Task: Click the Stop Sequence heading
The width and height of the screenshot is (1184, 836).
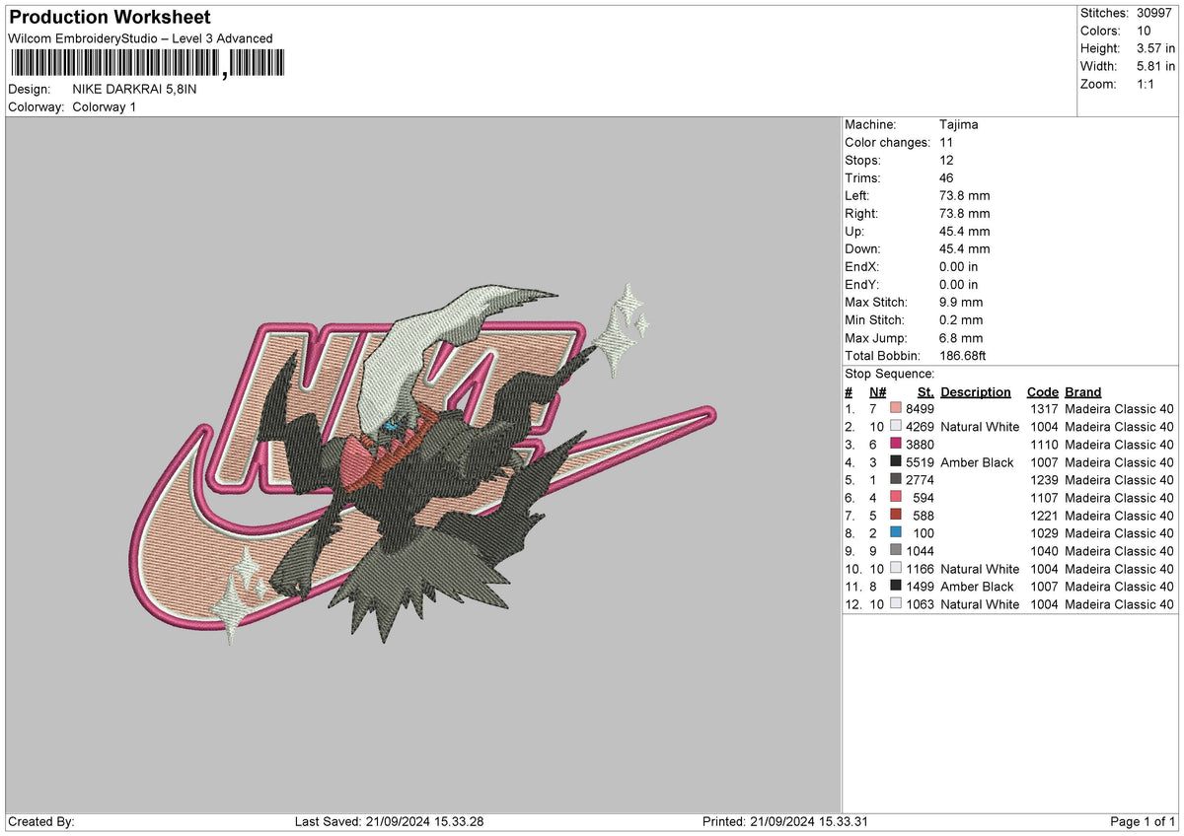Action: (x=890, y=375)
